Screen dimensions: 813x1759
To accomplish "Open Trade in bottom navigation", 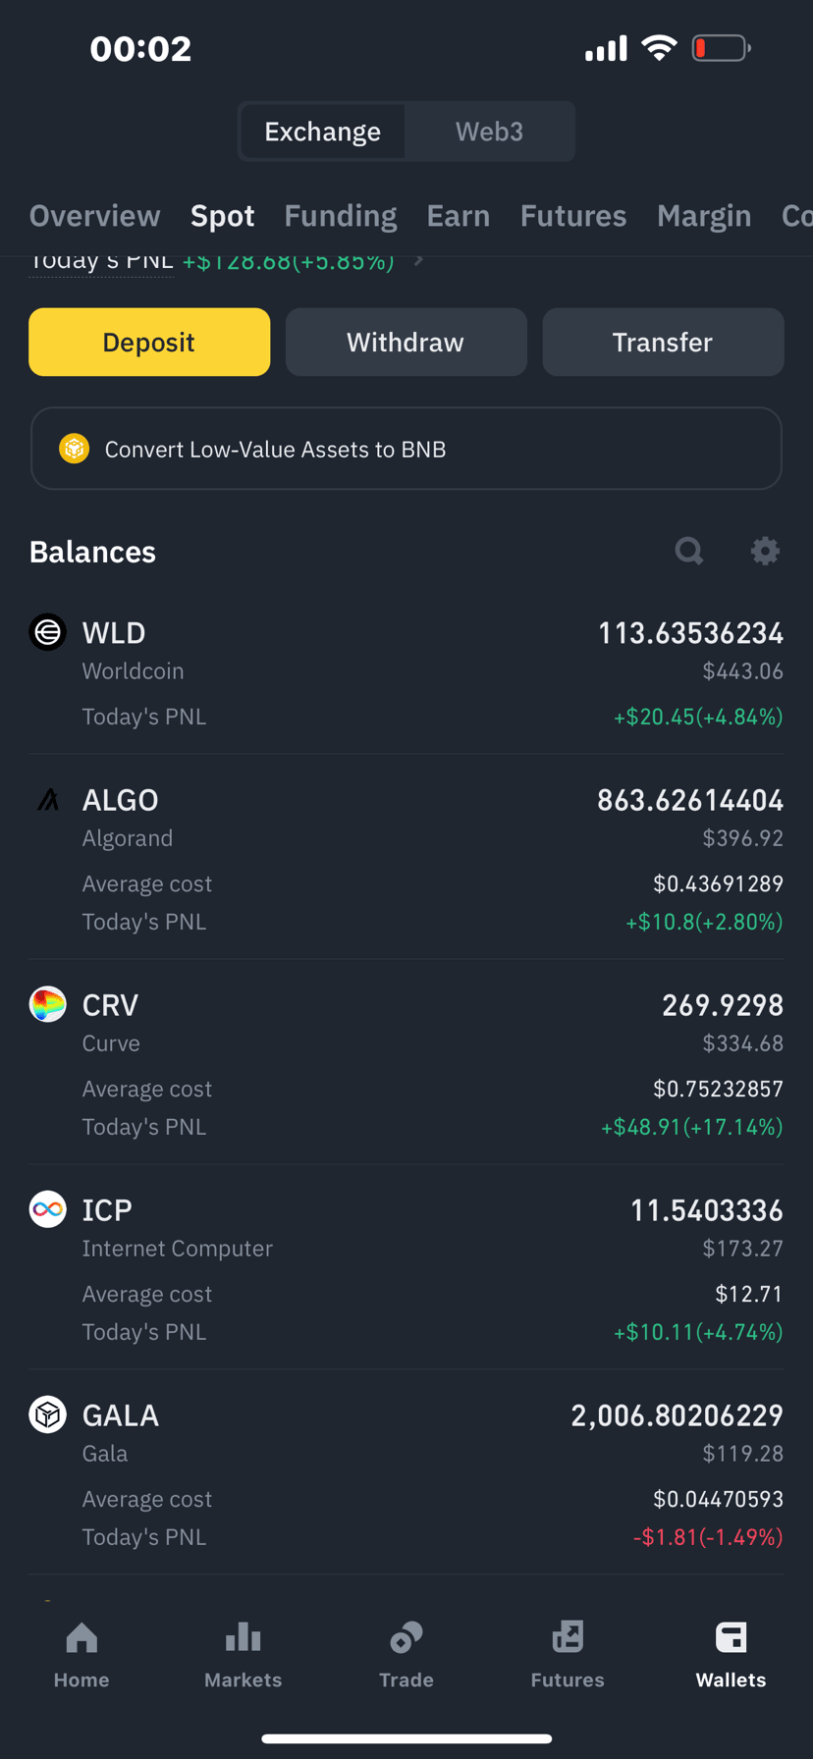I will pyautogui.click(x=406, y=1655).
